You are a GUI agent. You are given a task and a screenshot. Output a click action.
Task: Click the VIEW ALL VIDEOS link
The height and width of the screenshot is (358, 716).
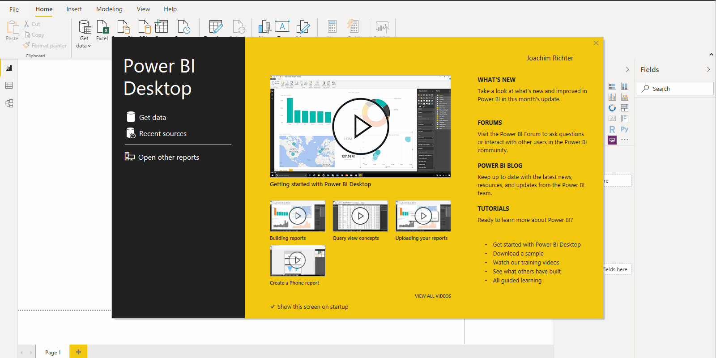click(x=433, y=296)
